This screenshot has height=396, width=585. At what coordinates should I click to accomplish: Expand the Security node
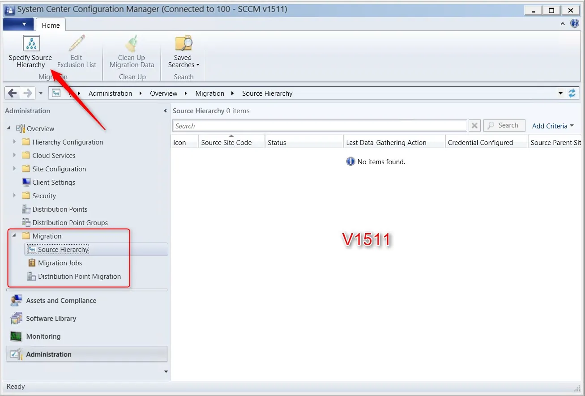14,196
